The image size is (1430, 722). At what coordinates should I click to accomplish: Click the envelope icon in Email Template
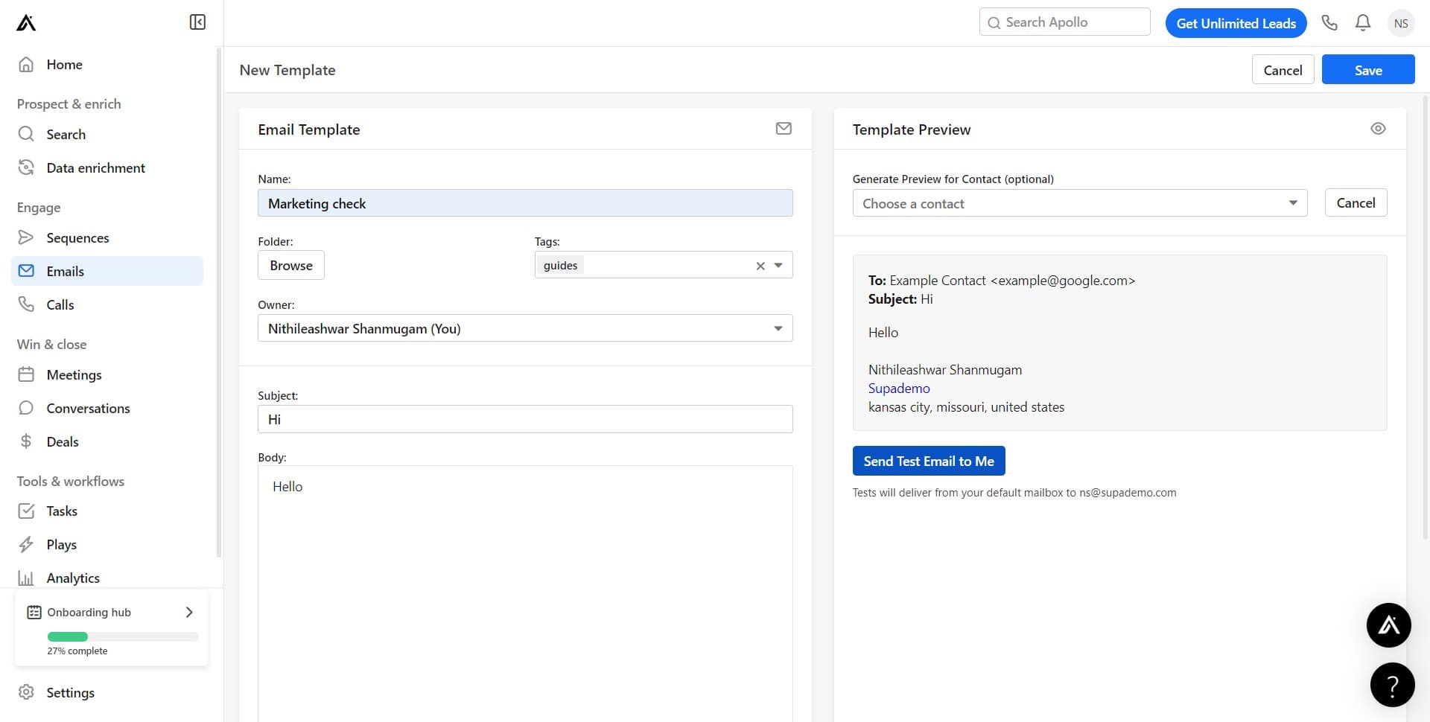[784, 129]
